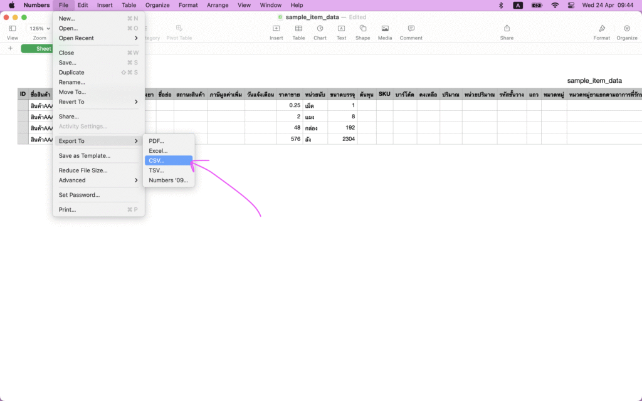Screen dimensions: 642x401
Task: Open the Zoom 125% dropdown
Action: pyautogui.click(x=39, y=29)
